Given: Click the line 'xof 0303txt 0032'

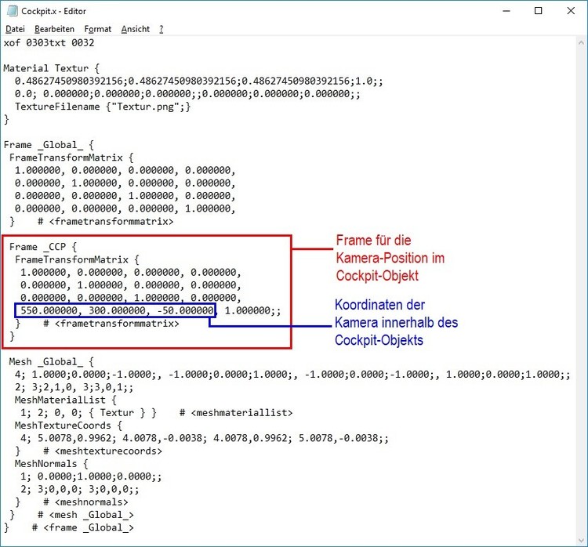Looking at the screenshot, I should tap(49, 43).
